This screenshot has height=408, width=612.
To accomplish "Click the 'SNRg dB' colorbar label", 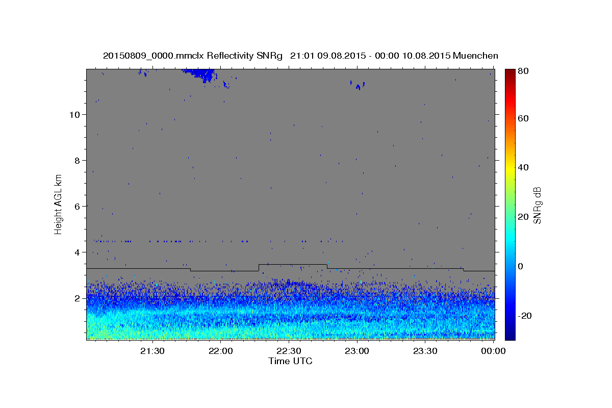I will coord(537,205).
